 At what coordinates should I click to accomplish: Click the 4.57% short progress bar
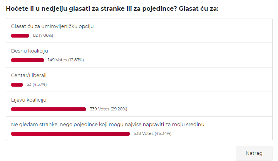tap(17, 85)
